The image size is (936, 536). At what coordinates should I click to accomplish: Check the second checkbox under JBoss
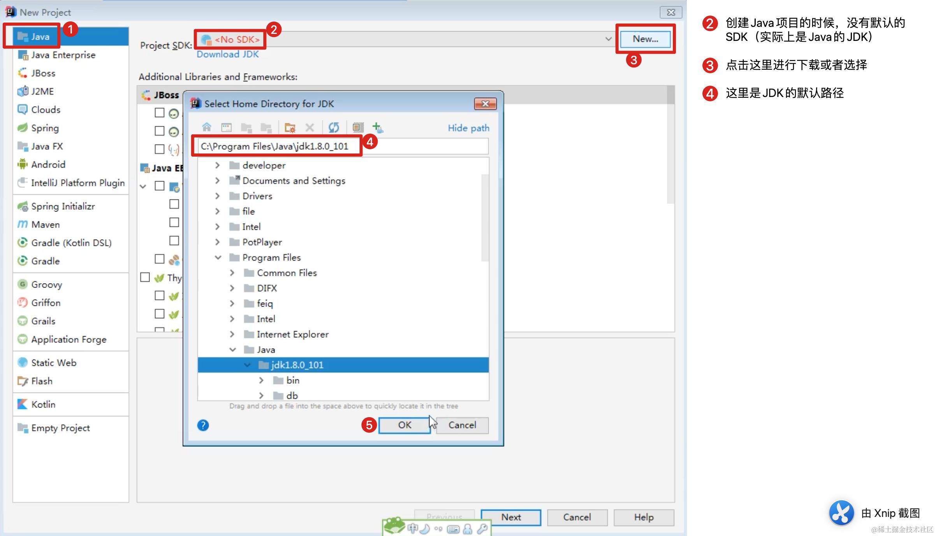click(159, 131)
